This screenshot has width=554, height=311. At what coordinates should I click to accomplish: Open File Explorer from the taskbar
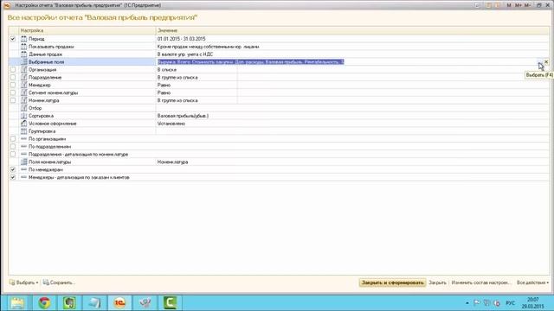pyautogui.click(x=17, y=303)
